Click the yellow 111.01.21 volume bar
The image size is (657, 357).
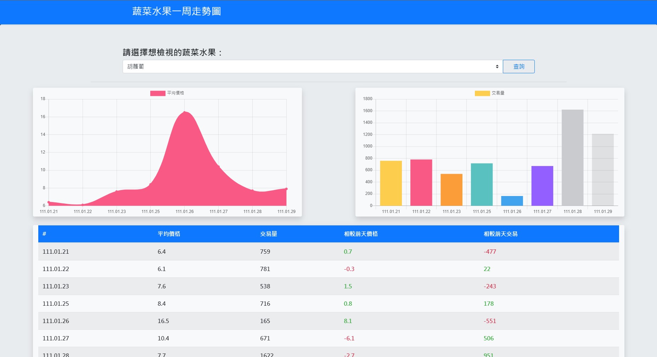pyautogui.click(x=391, y=183)
